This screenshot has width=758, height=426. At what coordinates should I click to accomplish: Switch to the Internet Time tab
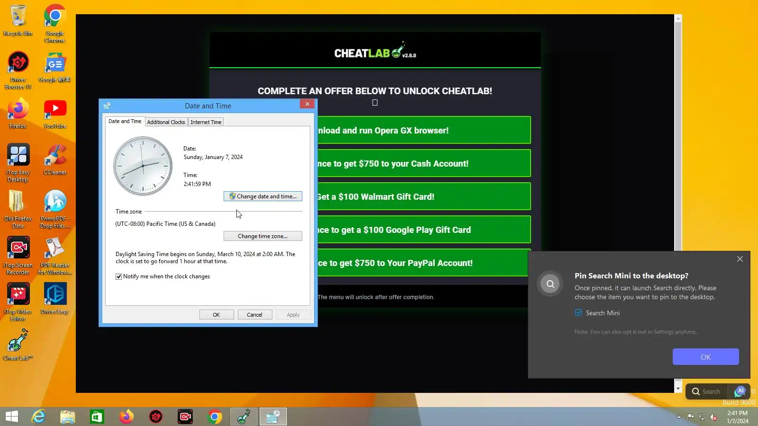point(206,122)
